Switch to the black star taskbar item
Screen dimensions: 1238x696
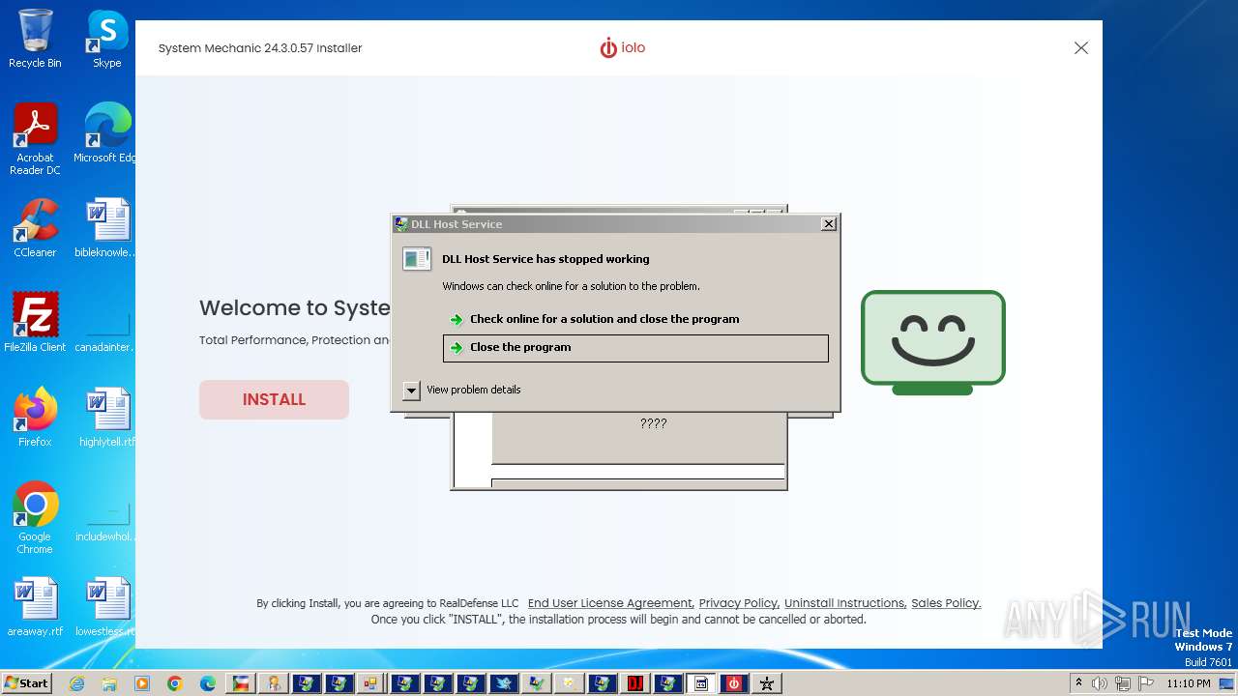(767, 683)
